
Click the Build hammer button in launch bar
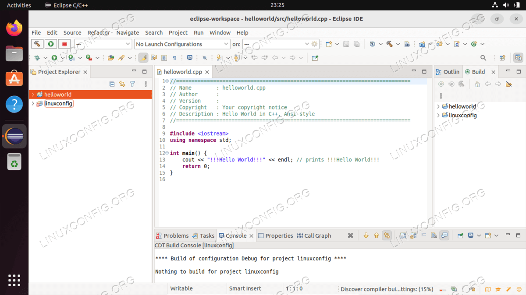[37, 44]
